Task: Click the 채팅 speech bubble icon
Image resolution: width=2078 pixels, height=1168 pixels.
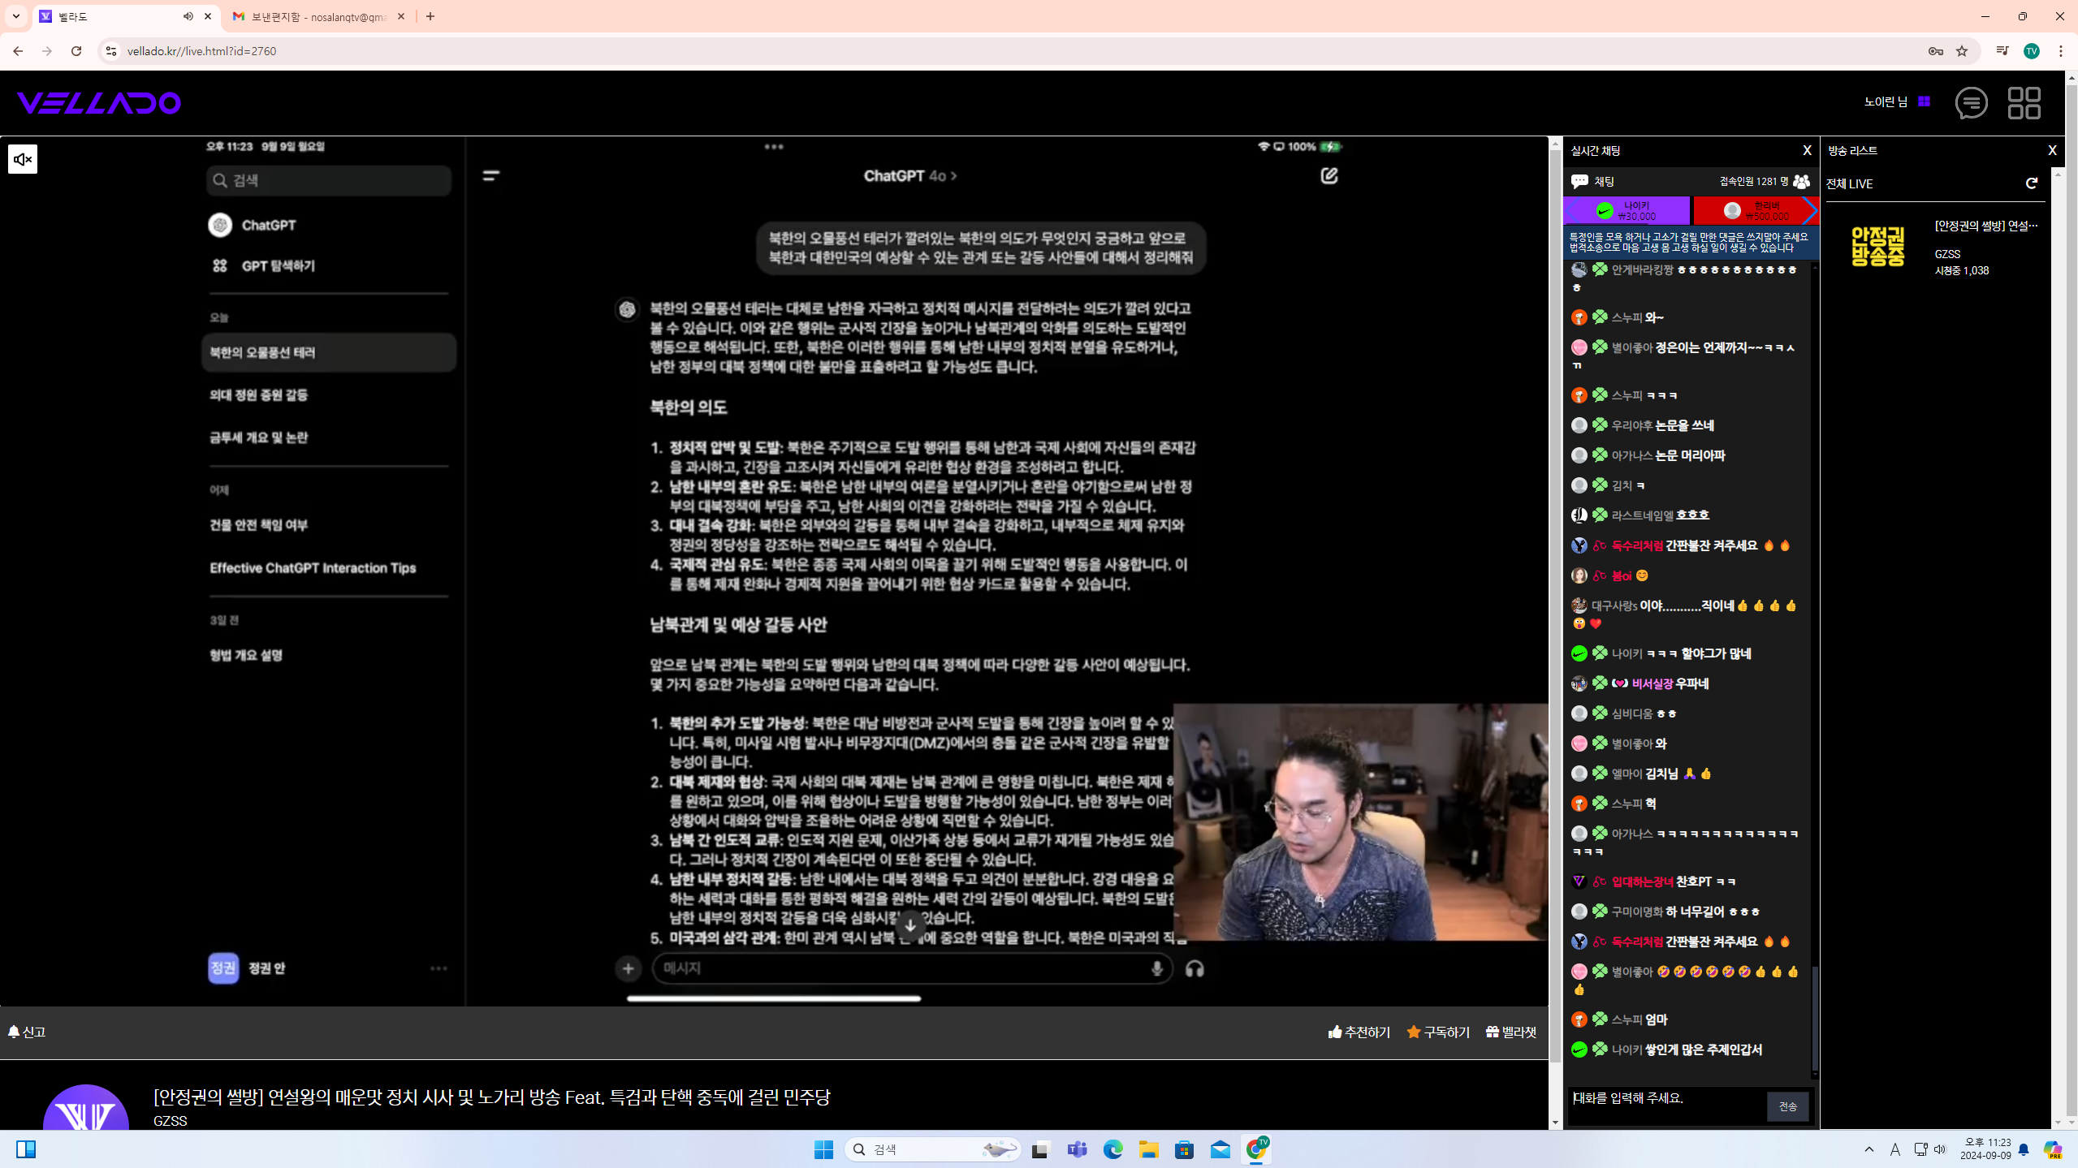Action: point(1579,181)
